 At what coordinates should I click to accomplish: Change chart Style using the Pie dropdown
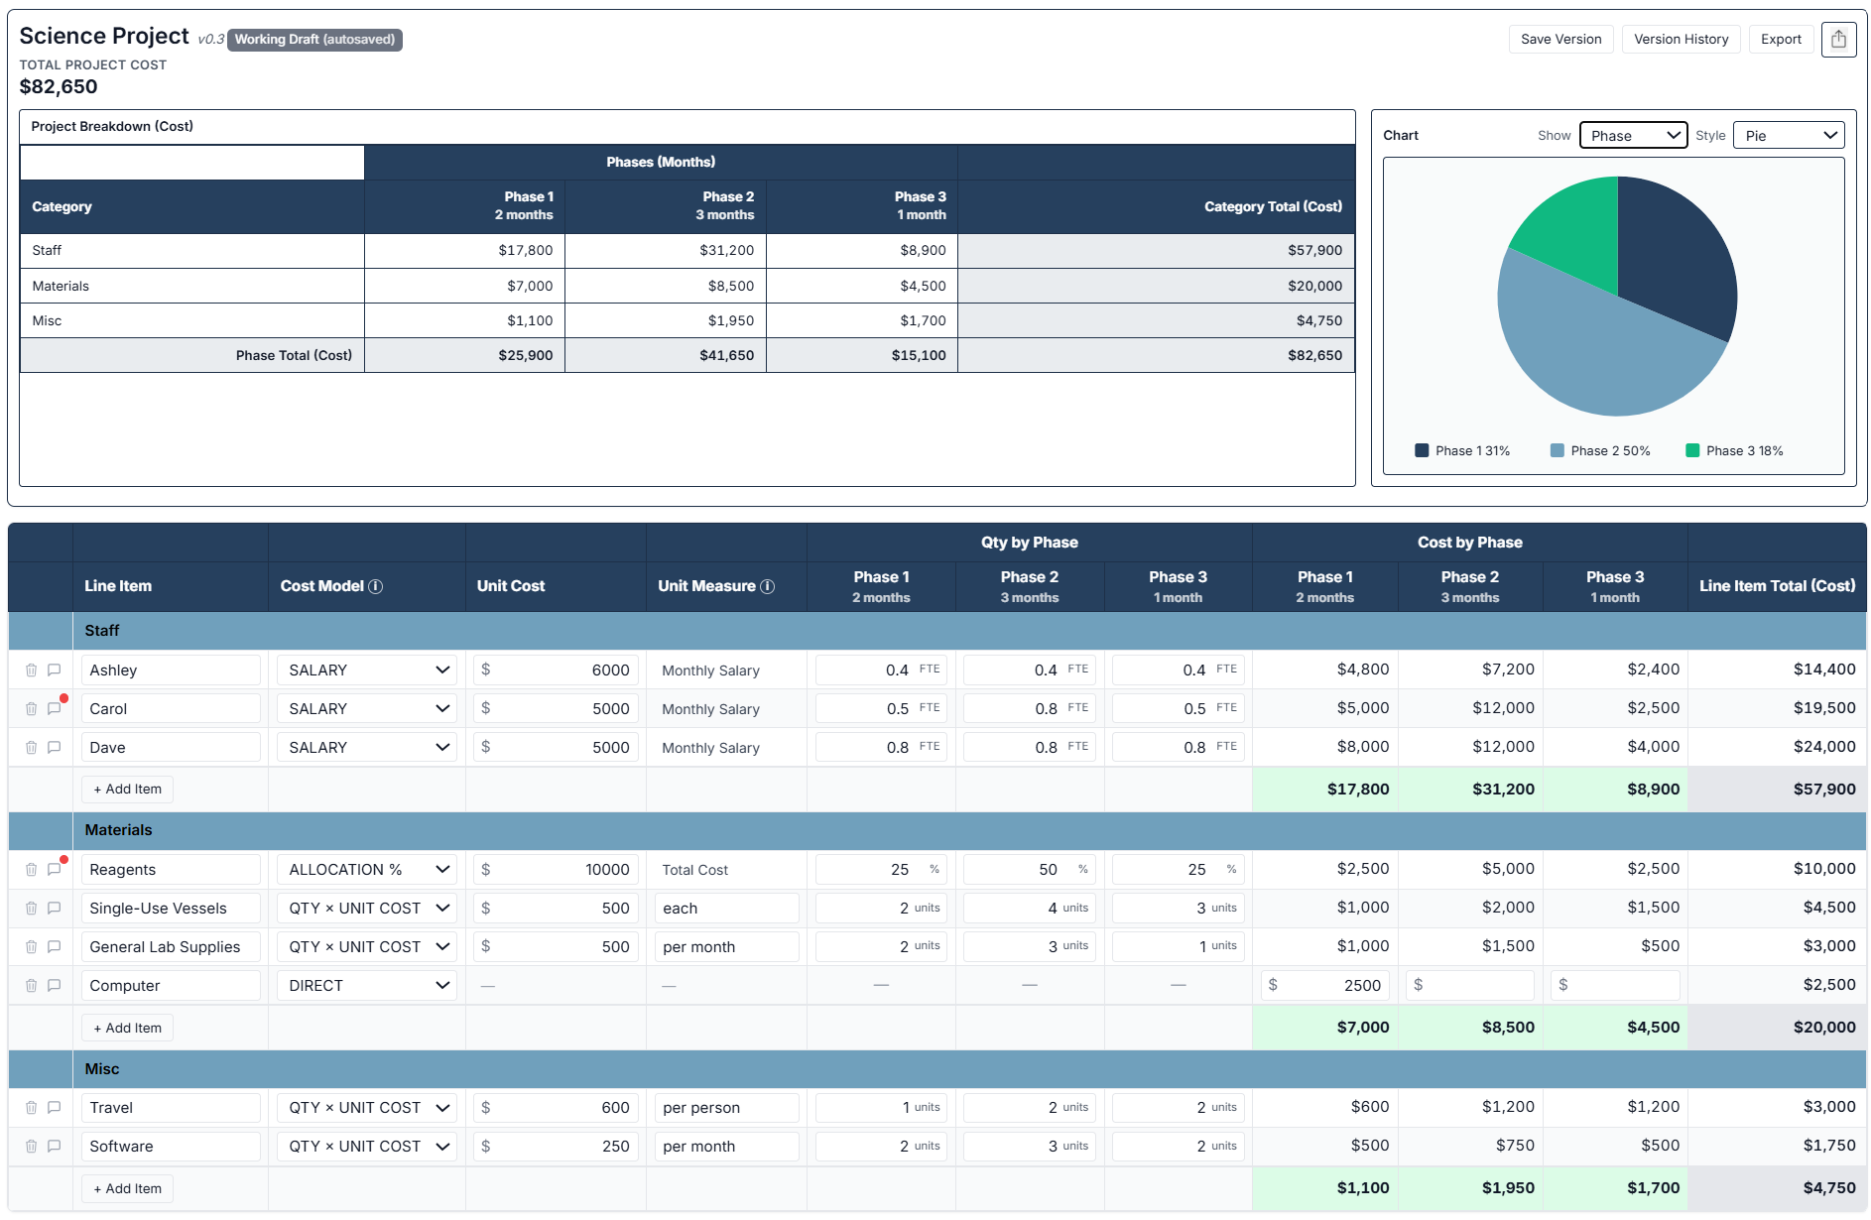click(1788, 135)
